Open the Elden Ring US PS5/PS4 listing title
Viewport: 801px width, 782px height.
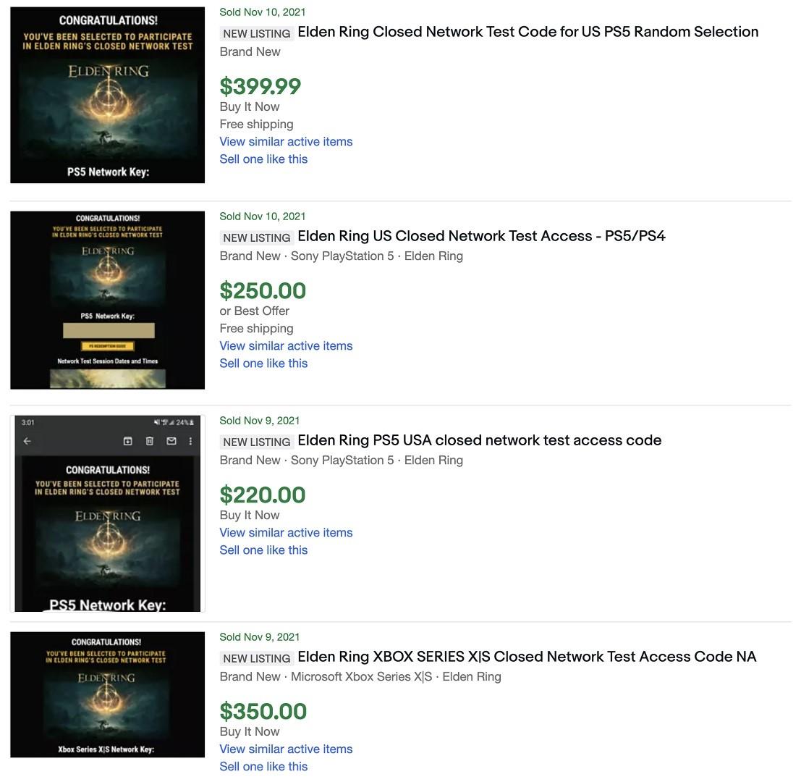click(x=481, y=236)
